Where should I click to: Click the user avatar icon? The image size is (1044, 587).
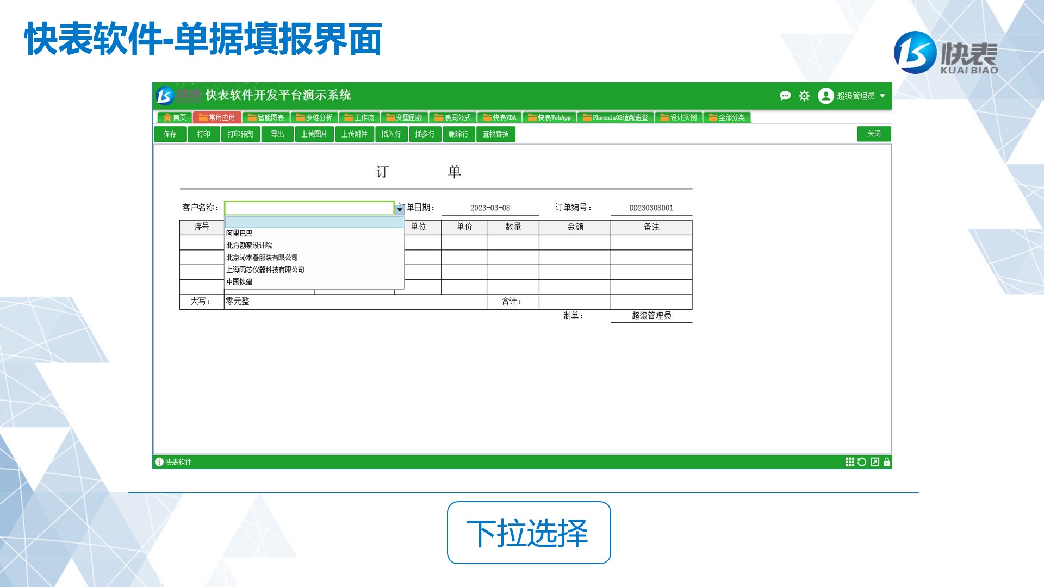coord(825,96)
